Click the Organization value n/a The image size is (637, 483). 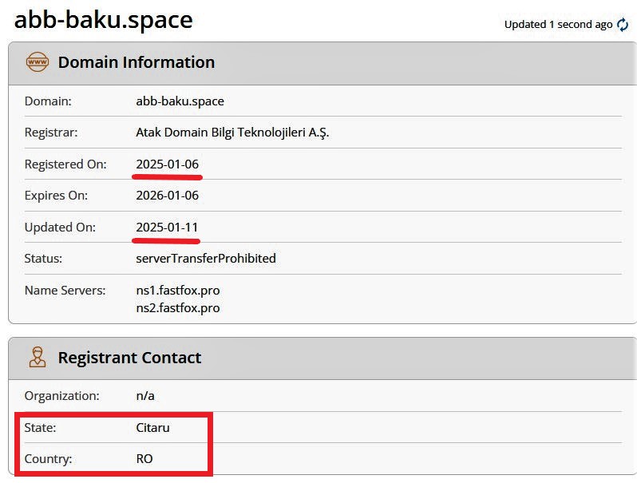point(147,395)
